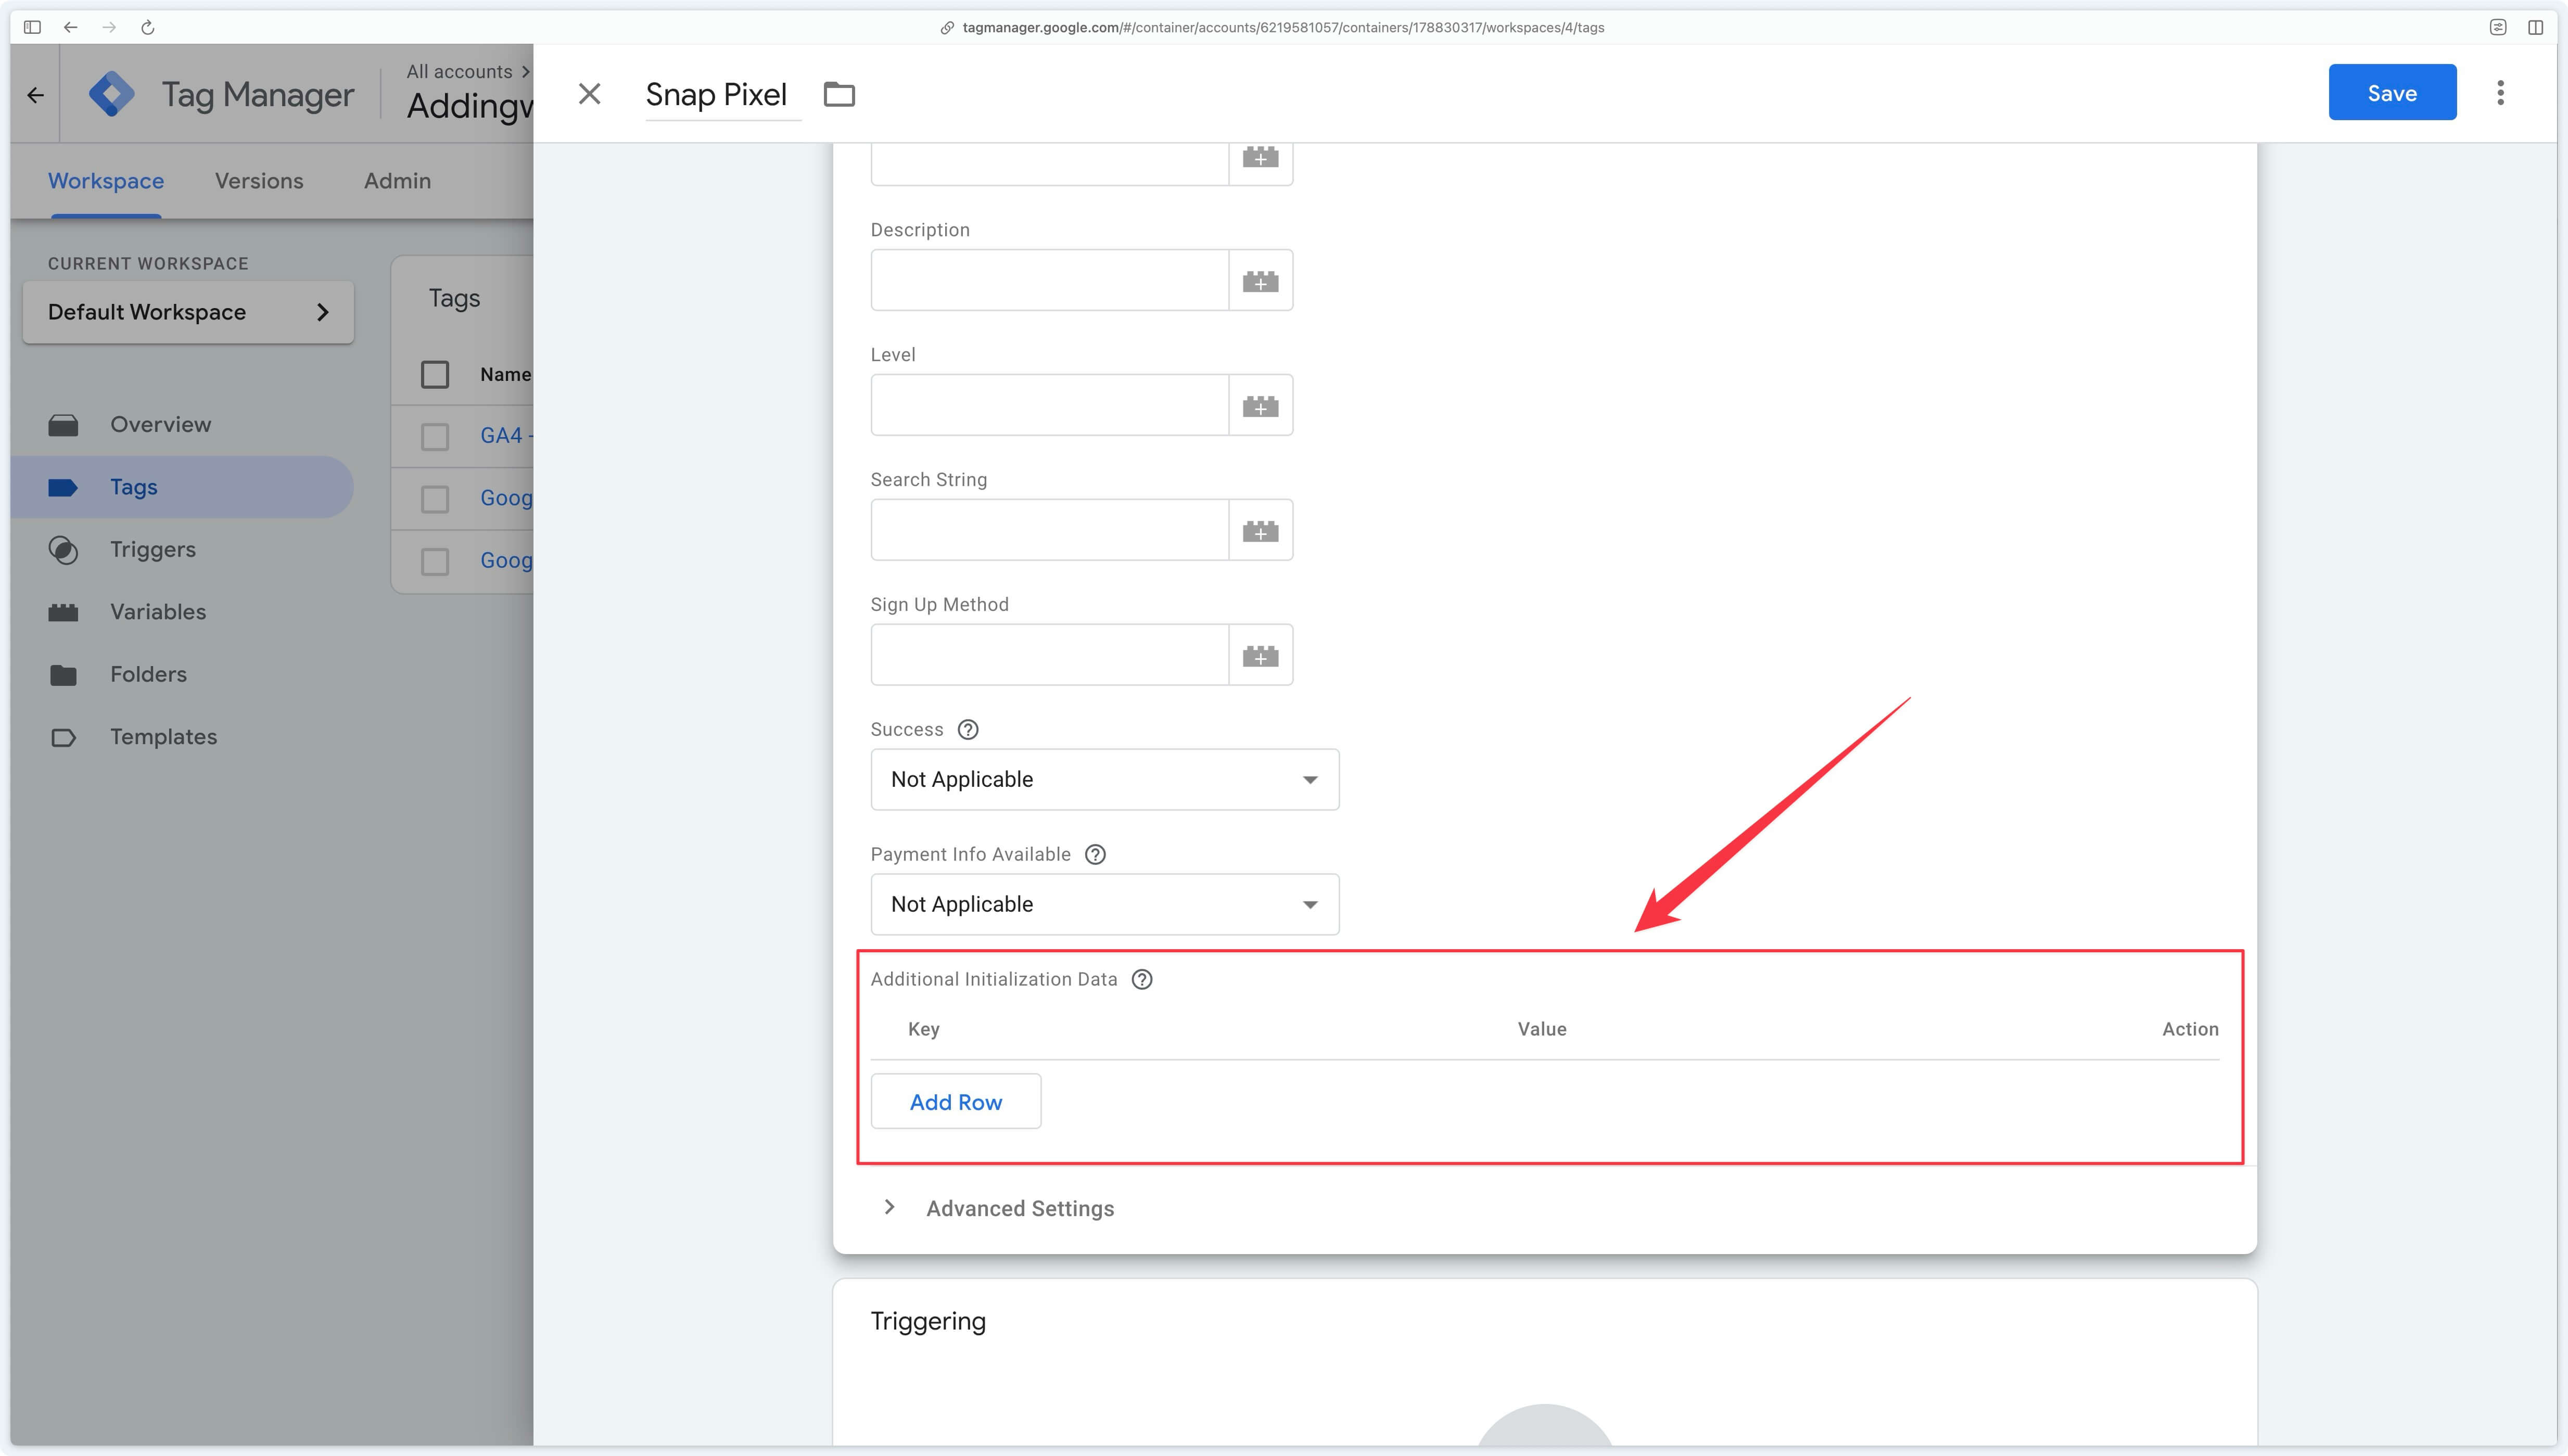
Task: Open Default Workspace selector
Action: pyautogui.click(x=188, y=312)
